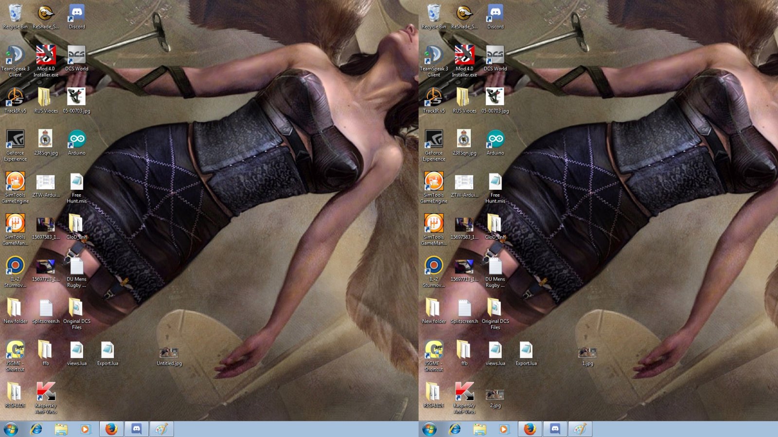The width and height of the screenshot is (778, 437).
Task: Select ffb folder on the left screen
Action: (x=46, y=353)
